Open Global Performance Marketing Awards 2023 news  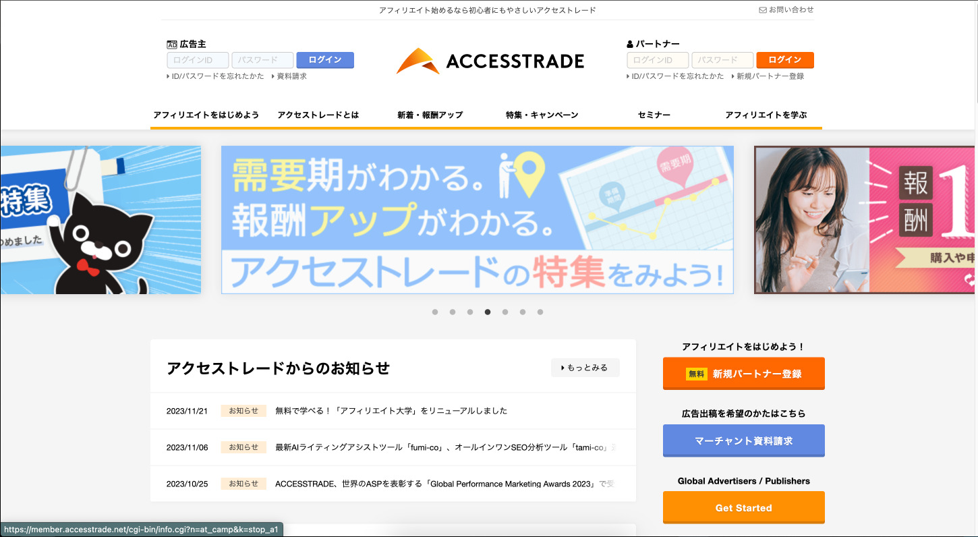coord(445,484)
